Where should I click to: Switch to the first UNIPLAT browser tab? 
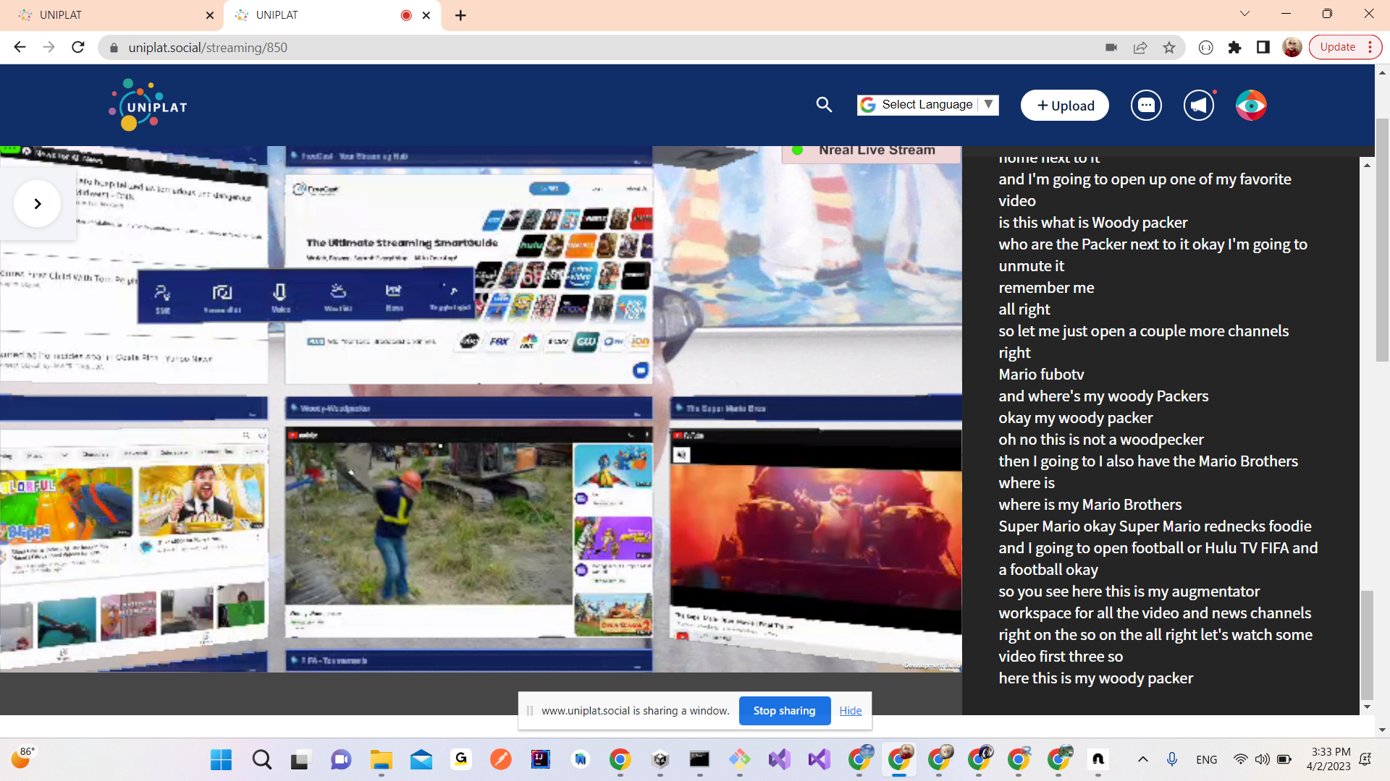pyautogui.click(x=109, y=14)
